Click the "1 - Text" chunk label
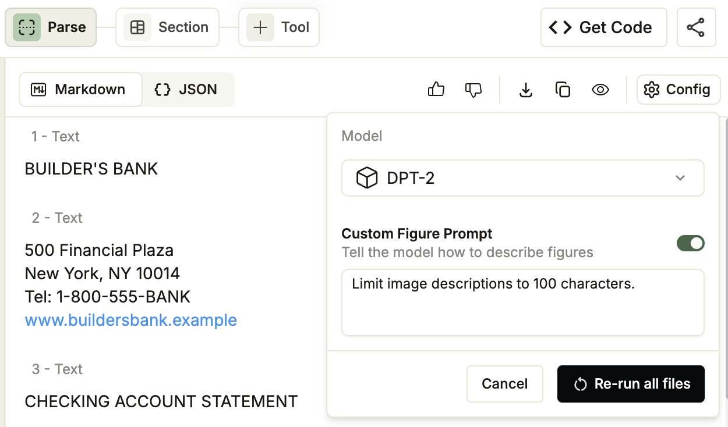The width and height of the screenshot is (728, 427). 55,136
